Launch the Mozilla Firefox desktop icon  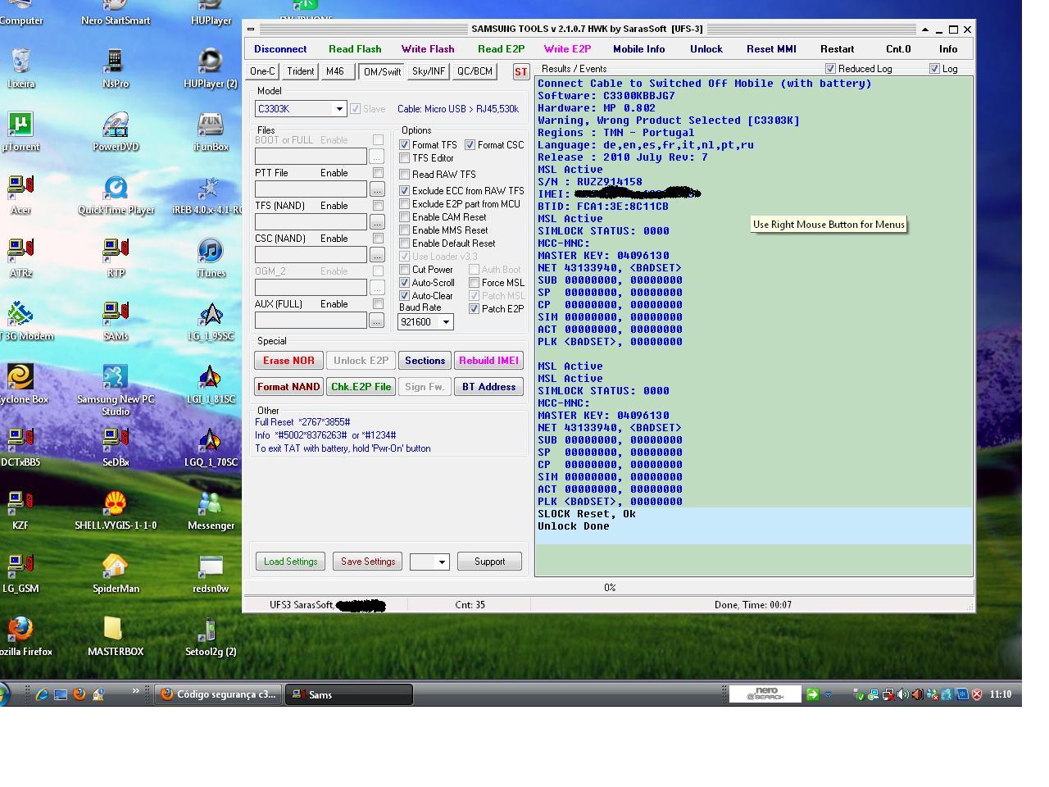(20, 635)
